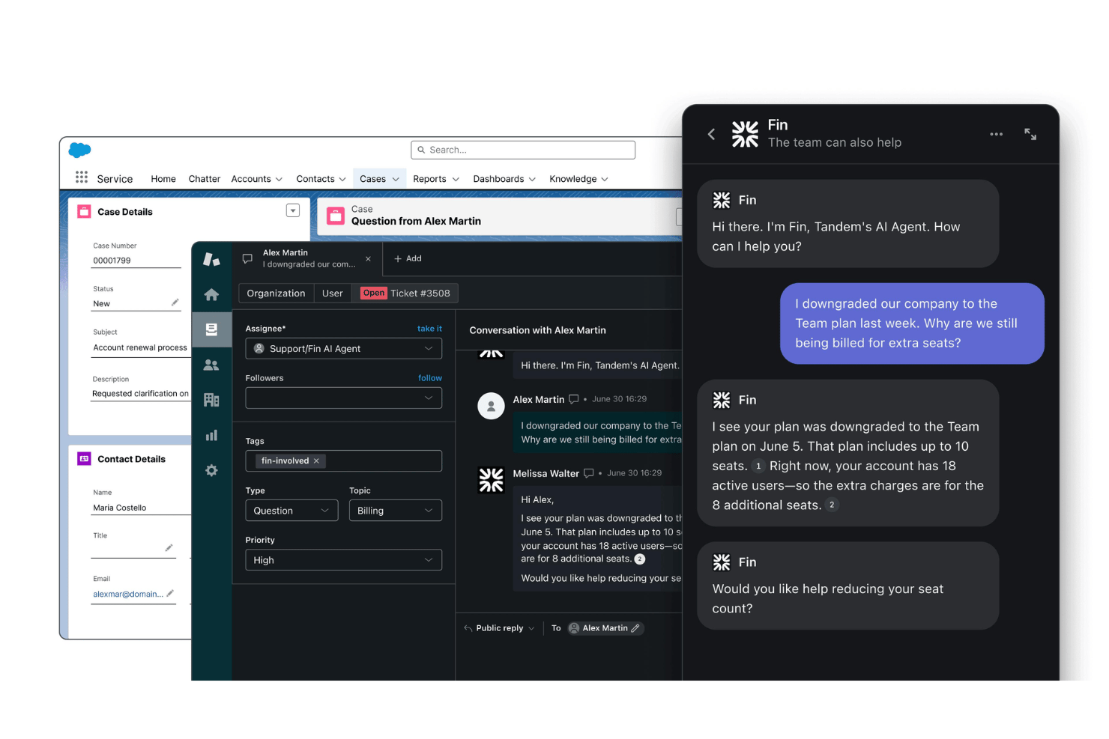This screenshot has width=1109, height=739.
Task: Close the Alex Martin ticket tab
Action: 368,259
